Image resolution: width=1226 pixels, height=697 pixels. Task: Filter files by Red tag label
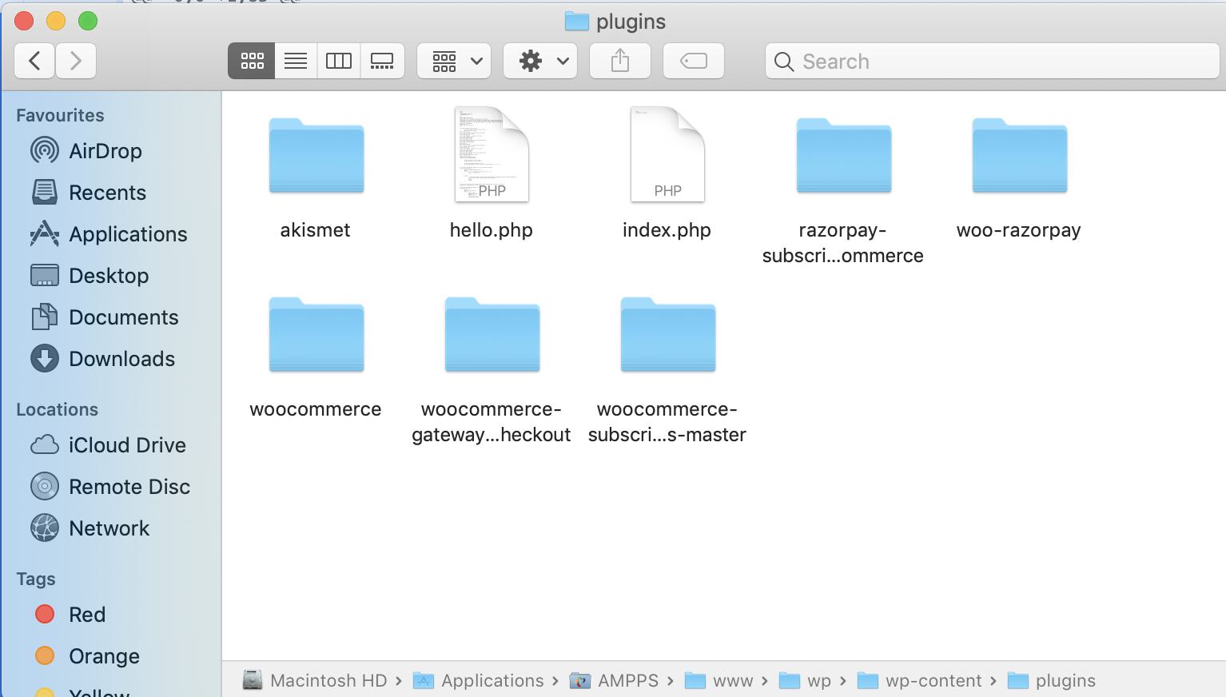87,615
